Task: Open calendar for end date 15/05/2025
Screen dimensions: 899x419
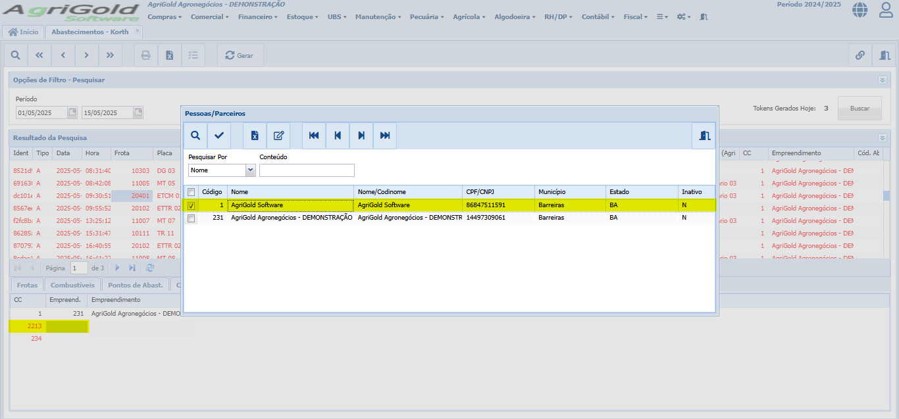Action: [138, 112]
